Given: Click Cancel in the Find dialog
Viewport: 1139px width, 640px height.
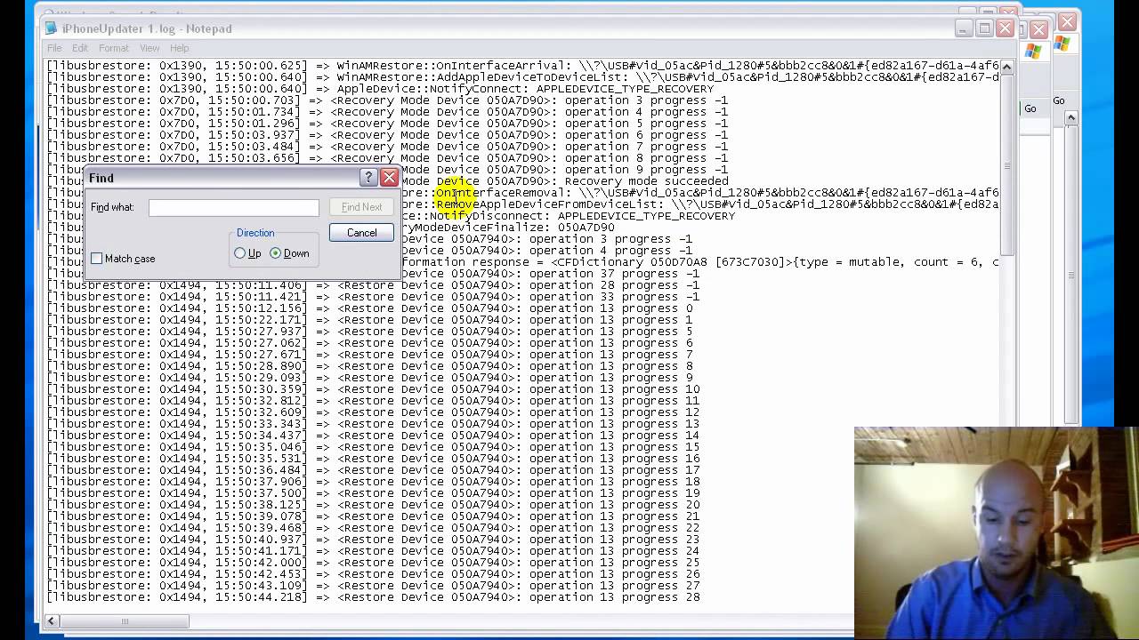Looking at the screenshot, I should pyautogui.click(x=361, y=233).
